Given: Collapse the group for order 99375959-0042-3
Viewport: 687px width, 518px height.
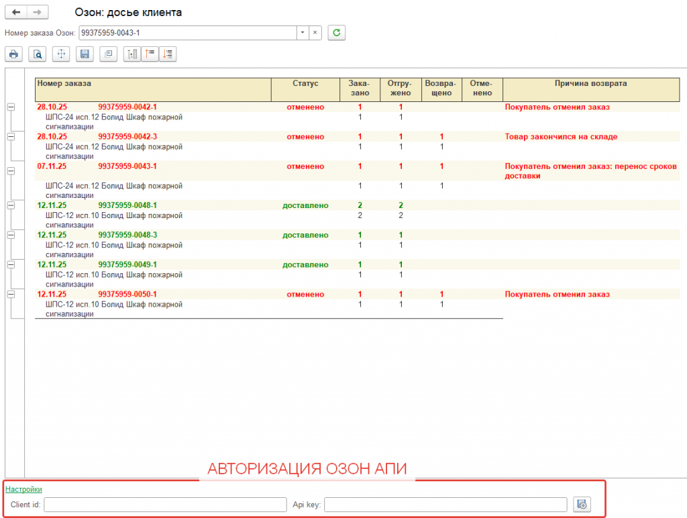Looking at the screenshot, I should (x=11, y=137).
